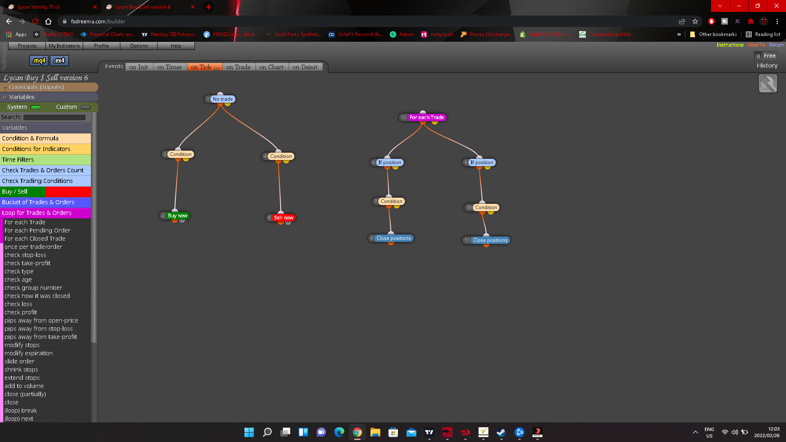Expand the Condition & Formula category

tap(45, 138)
